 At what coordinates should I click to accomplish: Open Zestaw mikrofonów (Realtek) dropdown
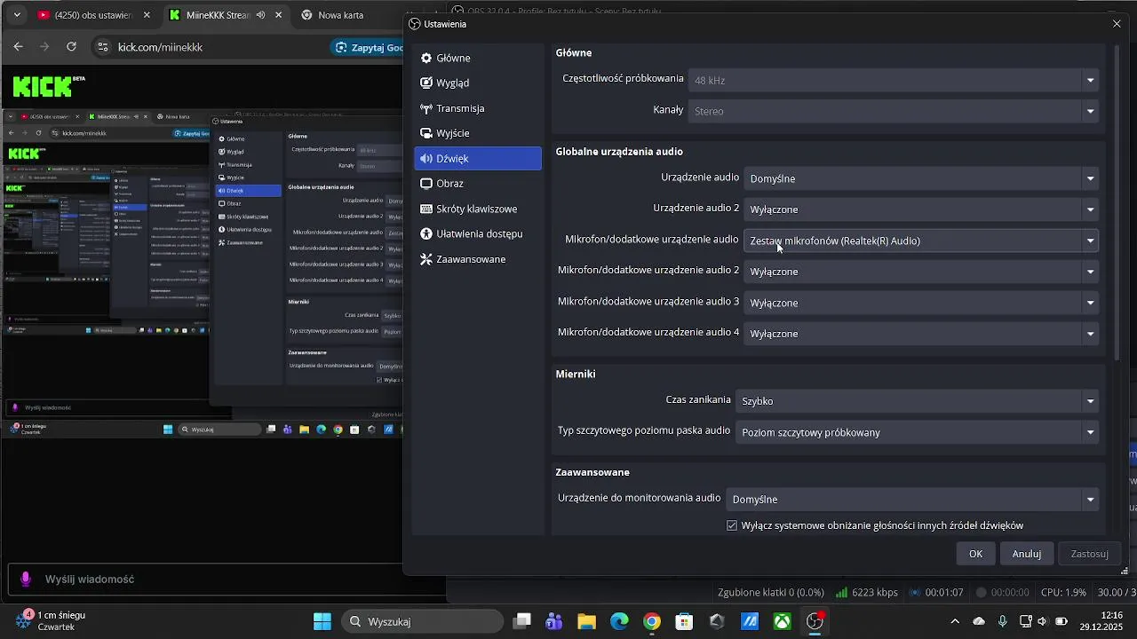click(921, 241)
